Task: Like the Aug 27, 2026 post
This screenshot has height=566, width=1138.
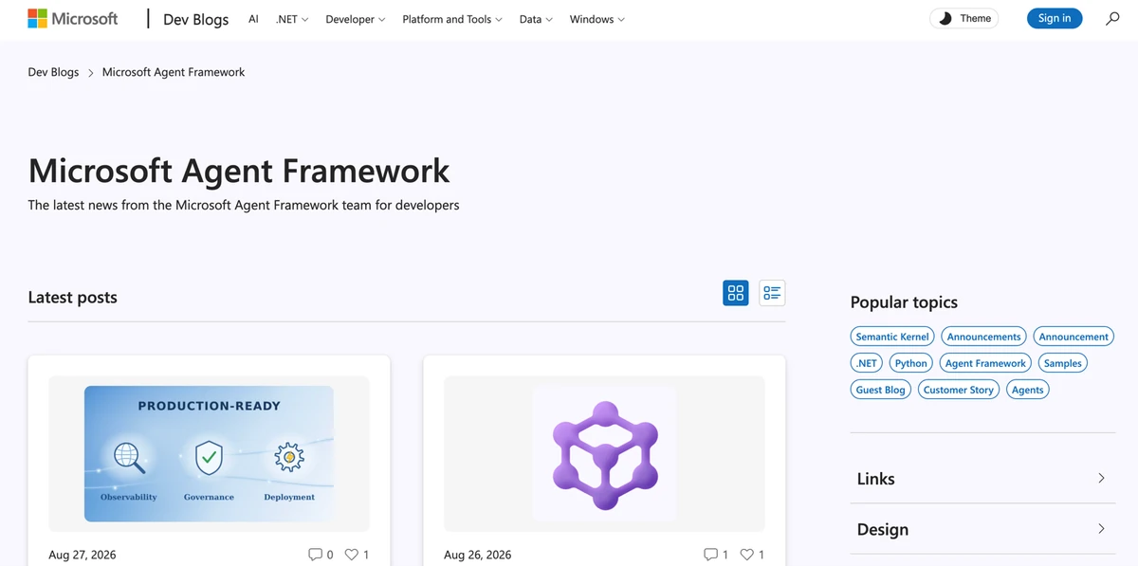Action: 352,555
